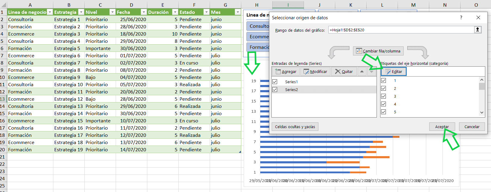Select column O header
The width and height of the screenshot is (491, 192).
tap(476, 5)
